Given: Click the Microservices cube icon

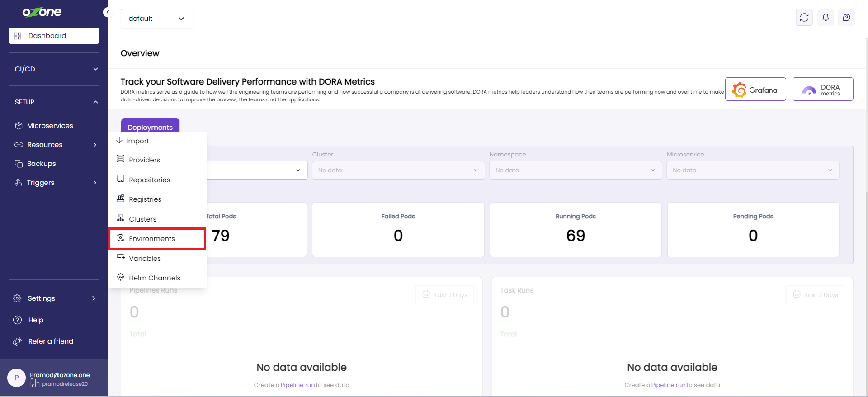Looking at the screenshot, I should [19, 126].
